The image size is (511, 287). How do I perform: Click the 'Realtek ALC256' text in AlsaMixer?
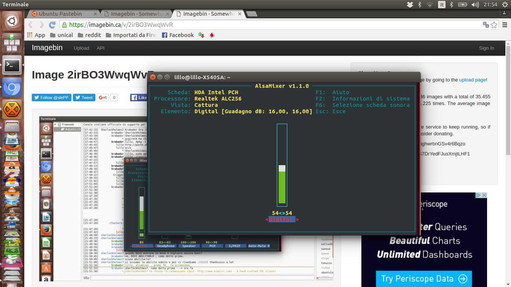pyautogui.click(x=218, y=99)
